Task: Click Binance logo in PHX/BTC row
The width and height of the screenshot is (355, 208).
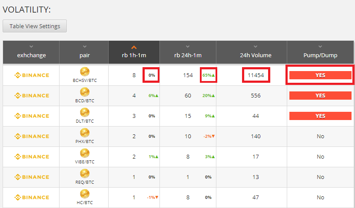Action: point(31,136)
